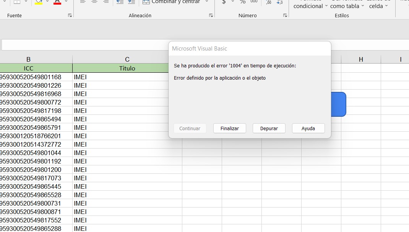Select the cell ending in 549800731
409x232 pixels.
click(x=36, y=203)
